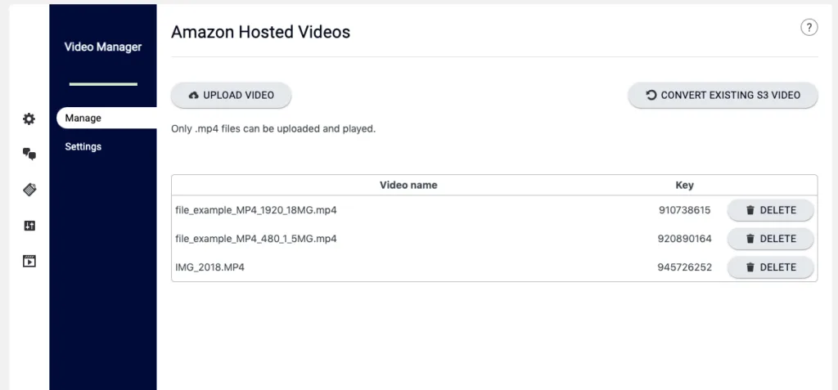Click Convert Existing S3 Video button
The width and height of the screenshot is (838, 390).
point(723,95)
